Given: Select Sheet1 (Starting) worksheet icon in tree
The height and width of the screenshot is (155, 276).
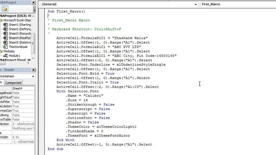Looking at the screenshot, I should (6, 25).
